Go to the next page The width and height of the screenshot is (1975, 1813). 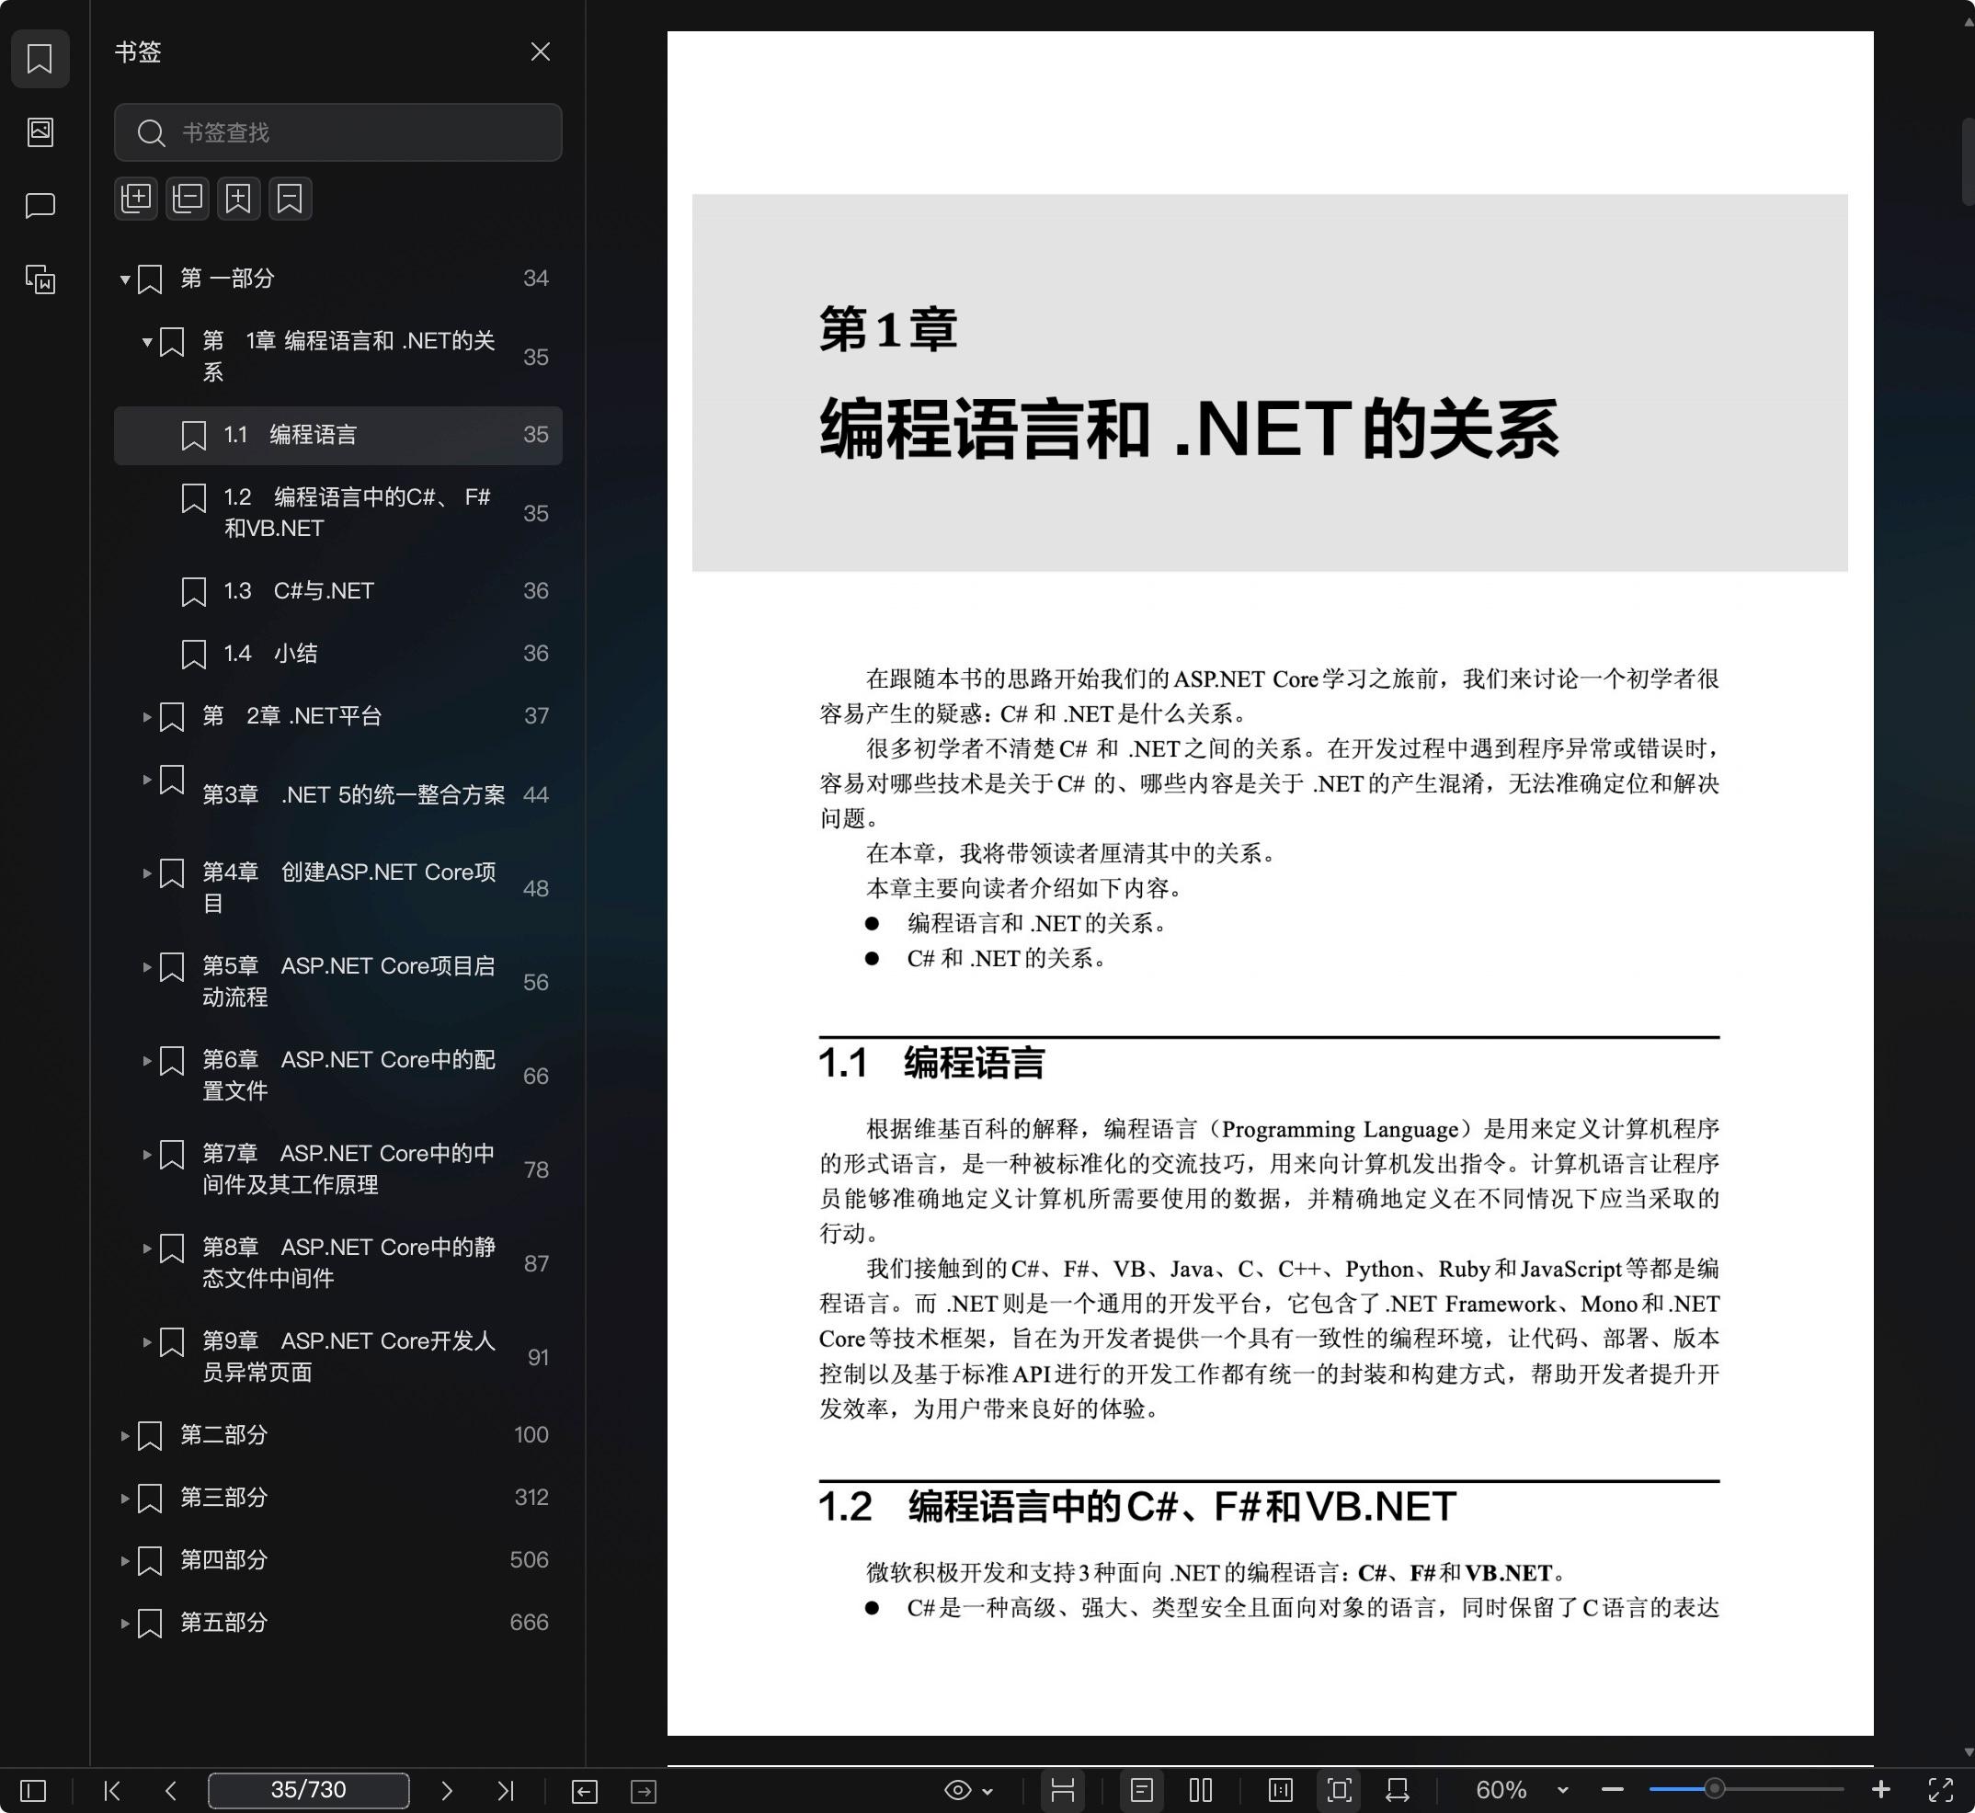(447, 1790)
